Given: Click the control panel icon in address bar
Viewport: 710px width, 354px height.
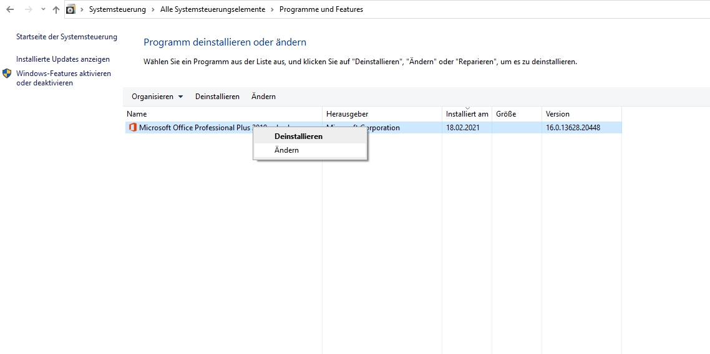Looking at the screenshot, I should tap(71, 9).
